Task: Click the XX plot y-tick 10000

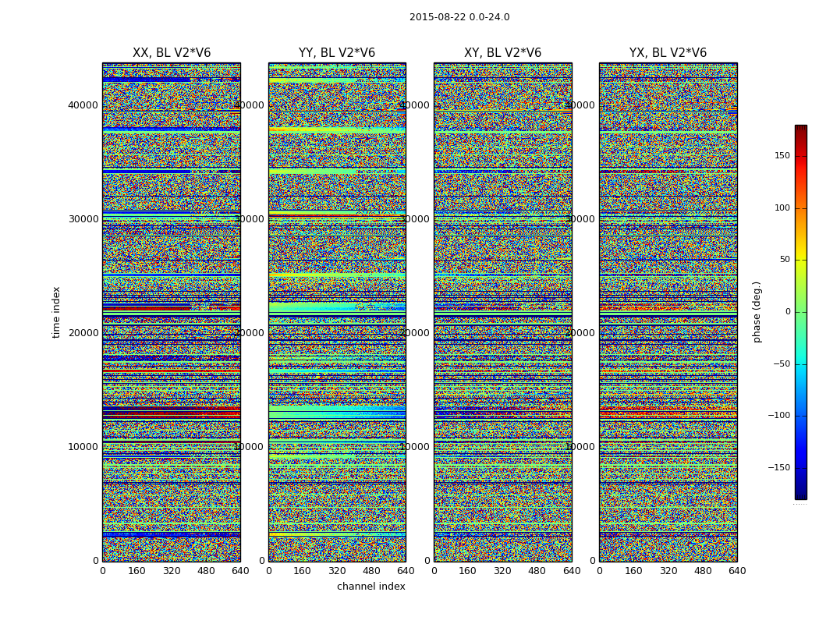Action: 83,446
